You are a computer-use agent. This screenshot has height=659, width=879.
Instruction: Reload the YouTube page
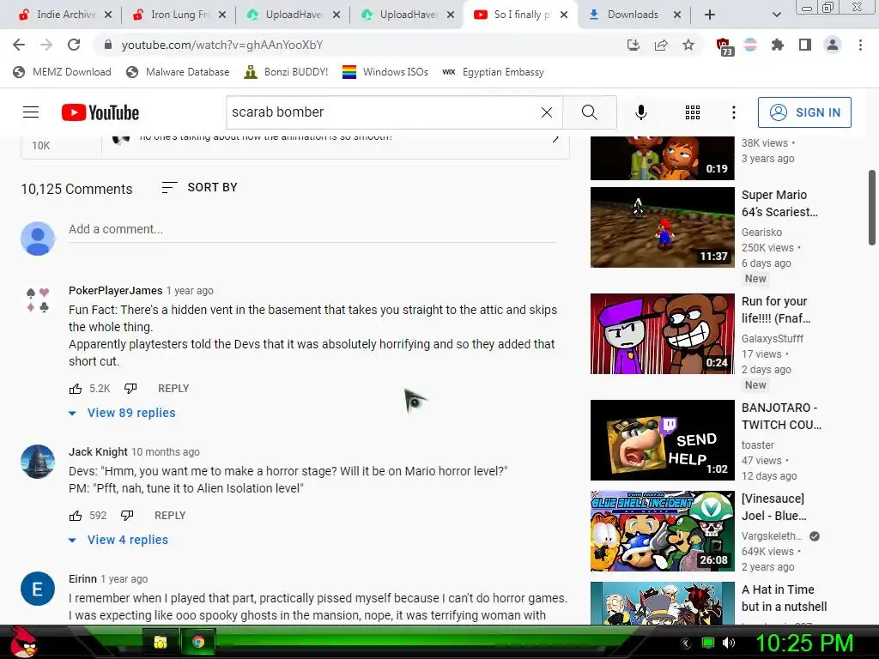[x=74, y=45]
